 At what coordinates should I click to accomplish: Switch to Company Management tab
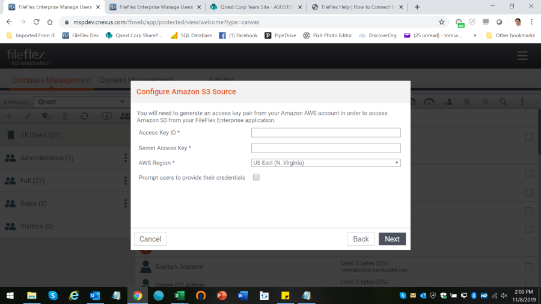[x=52, y=80]
